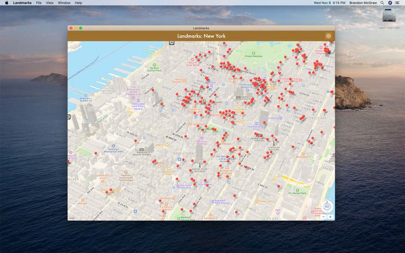Click the red pin beside W 34th St

click(135, 141)
